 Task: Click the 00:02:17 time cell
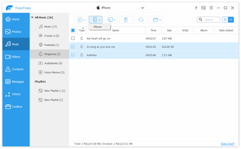coord(151,39)
